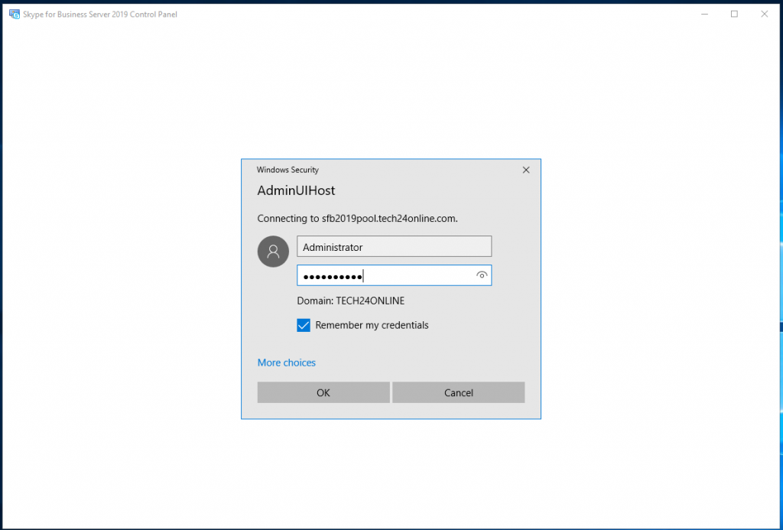This screenshot has width=783, height=530.
Task: Click OK to sign in
Action: tap(323, 392)
